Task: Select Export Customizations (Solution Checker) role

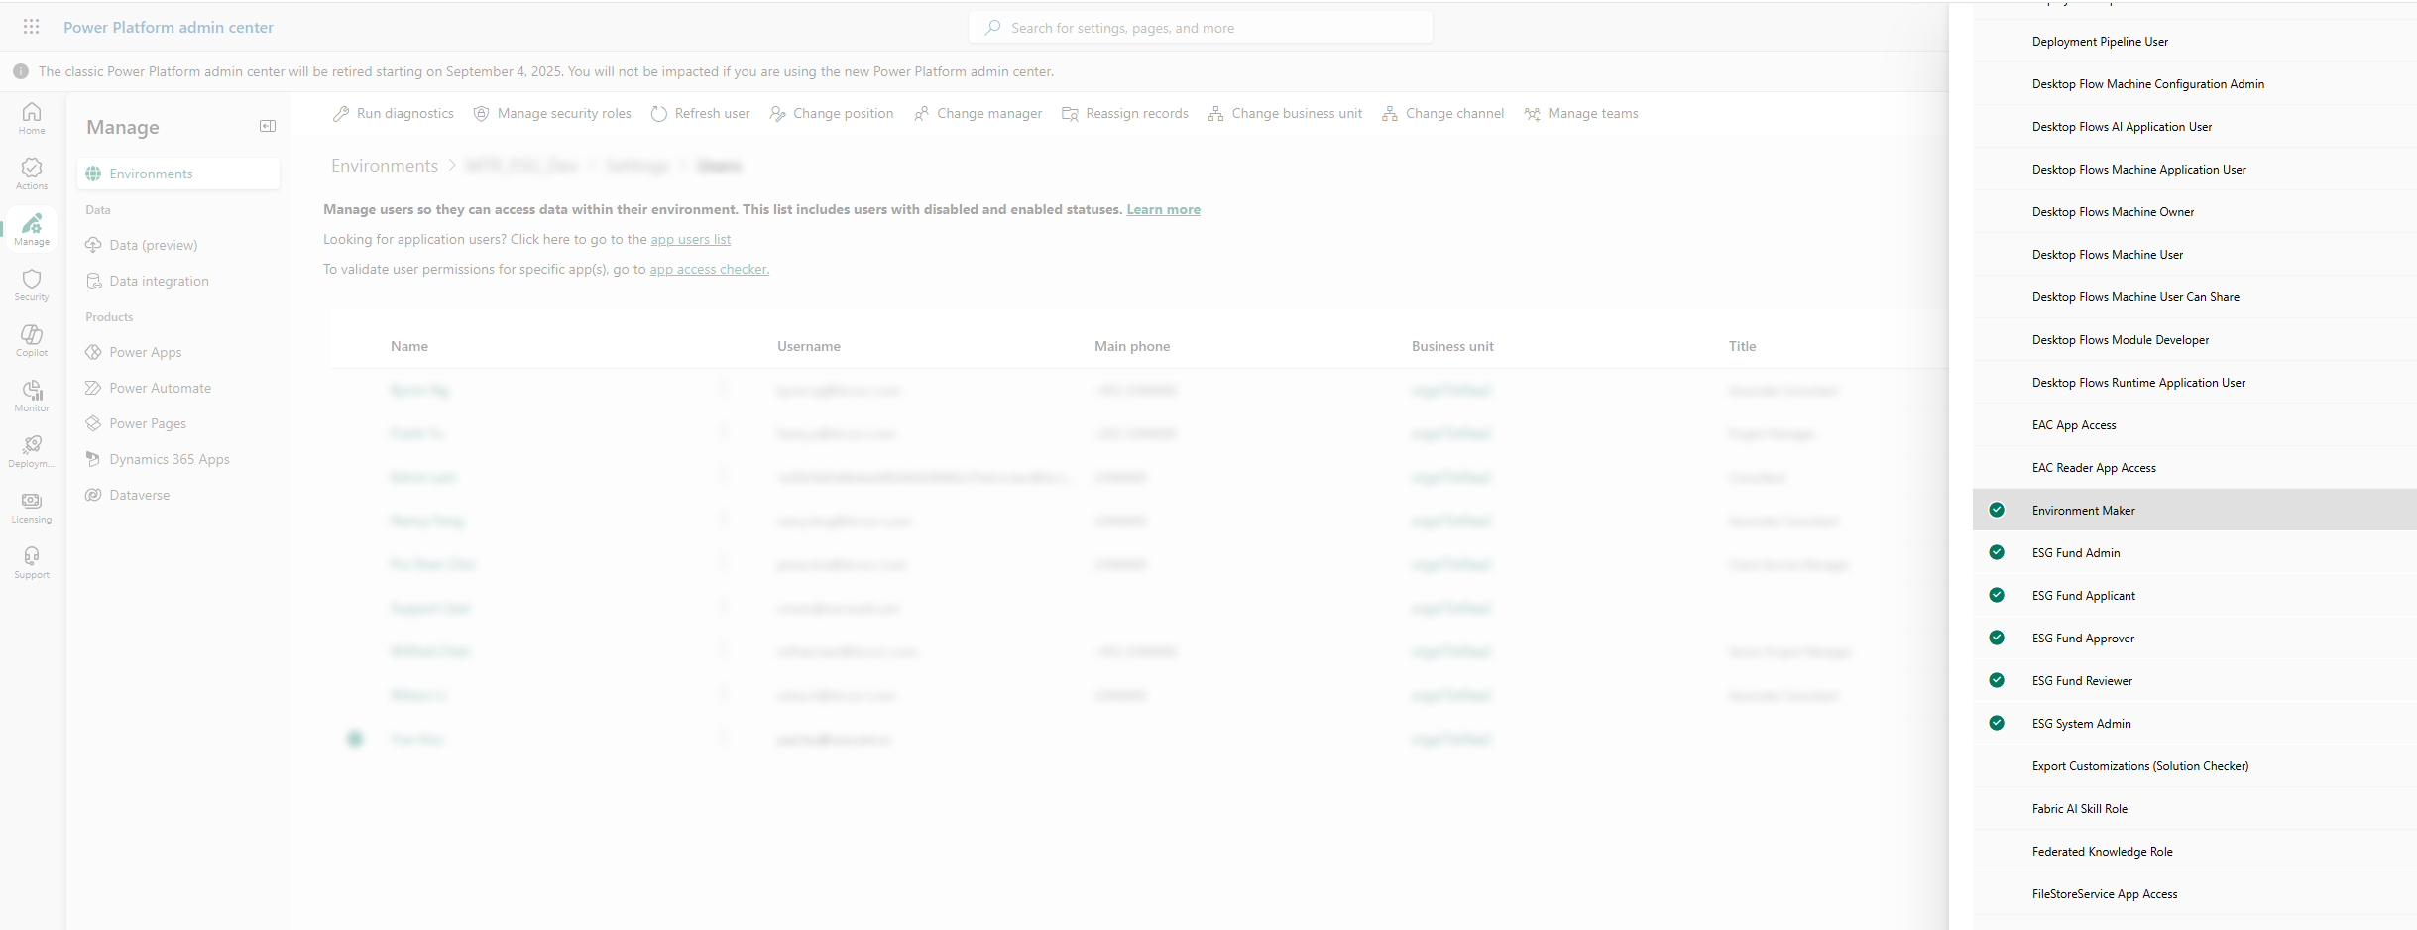Action: coord(2194,766)
